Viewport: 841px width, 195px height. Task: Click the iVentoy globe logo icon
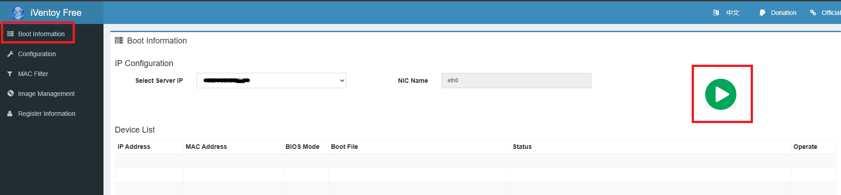18,13
